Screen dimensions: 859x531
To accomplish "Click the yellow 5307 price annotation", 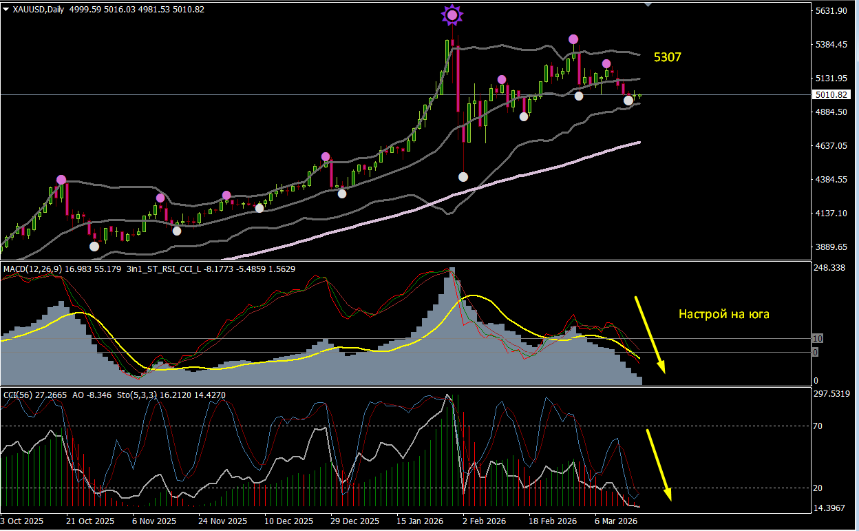I will pos(667,58).
